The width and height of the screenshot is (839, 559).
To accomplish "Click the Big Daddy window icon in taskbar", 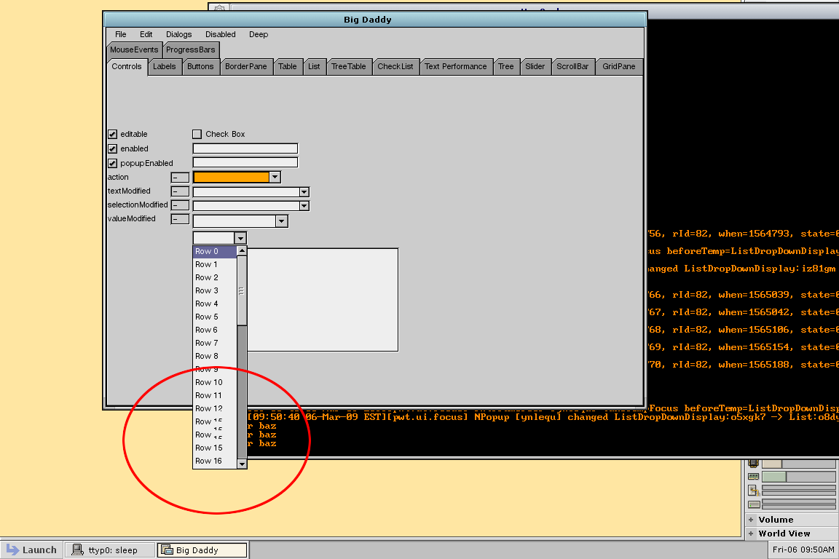I will (167, 550).
